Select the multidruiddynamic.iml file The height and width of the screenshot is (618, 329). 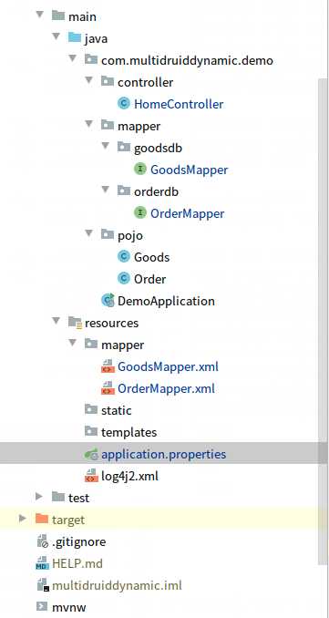[x=117, y=585]
